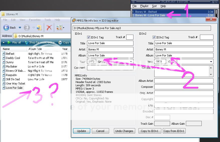
Task: Click the folder icon in the Address bar
Action: [x=16, y=36]
